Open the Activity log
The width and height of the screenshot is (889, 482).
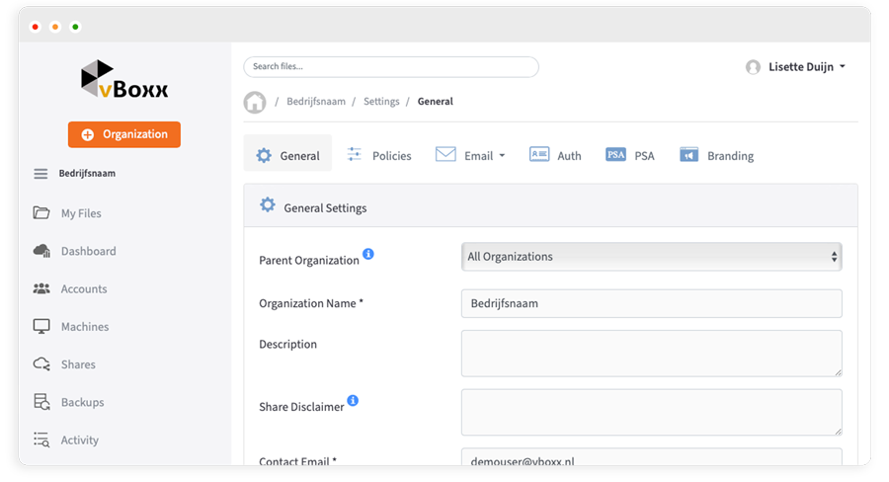point(79,441)
